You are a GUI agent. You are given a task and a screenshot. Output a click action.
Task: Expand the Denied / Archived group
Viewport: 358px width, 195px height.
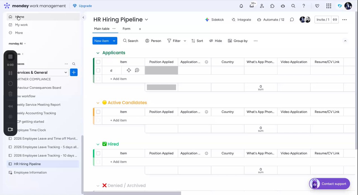pos(98,186)
